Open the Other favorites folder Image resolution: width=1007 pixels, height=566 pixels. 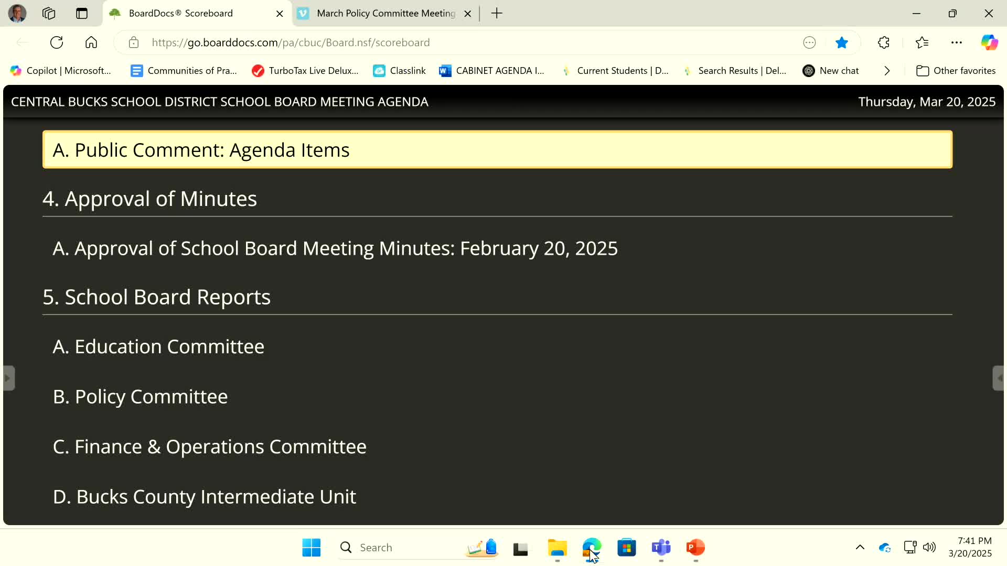click(x=956, y=71)
